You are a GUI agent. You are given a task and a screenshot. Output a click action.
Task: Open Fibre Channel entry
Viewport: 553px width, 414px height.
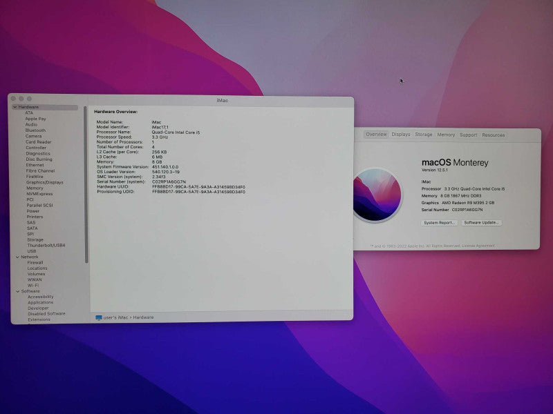[x=40, y=170]
